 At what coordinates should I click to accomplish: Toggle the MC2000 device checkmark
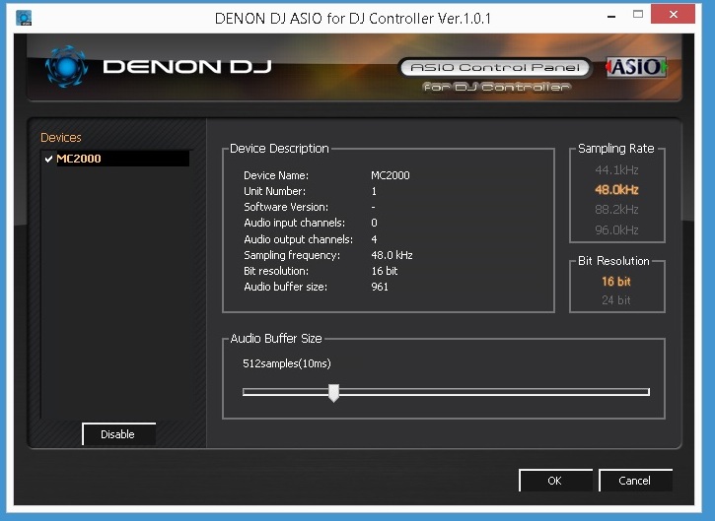tap(48, 159)
